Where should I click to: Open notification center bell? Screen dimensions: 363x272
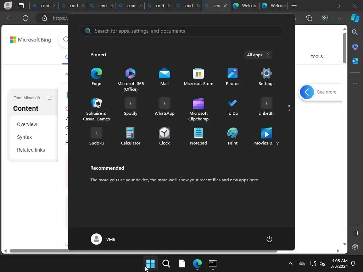[353, 263]
